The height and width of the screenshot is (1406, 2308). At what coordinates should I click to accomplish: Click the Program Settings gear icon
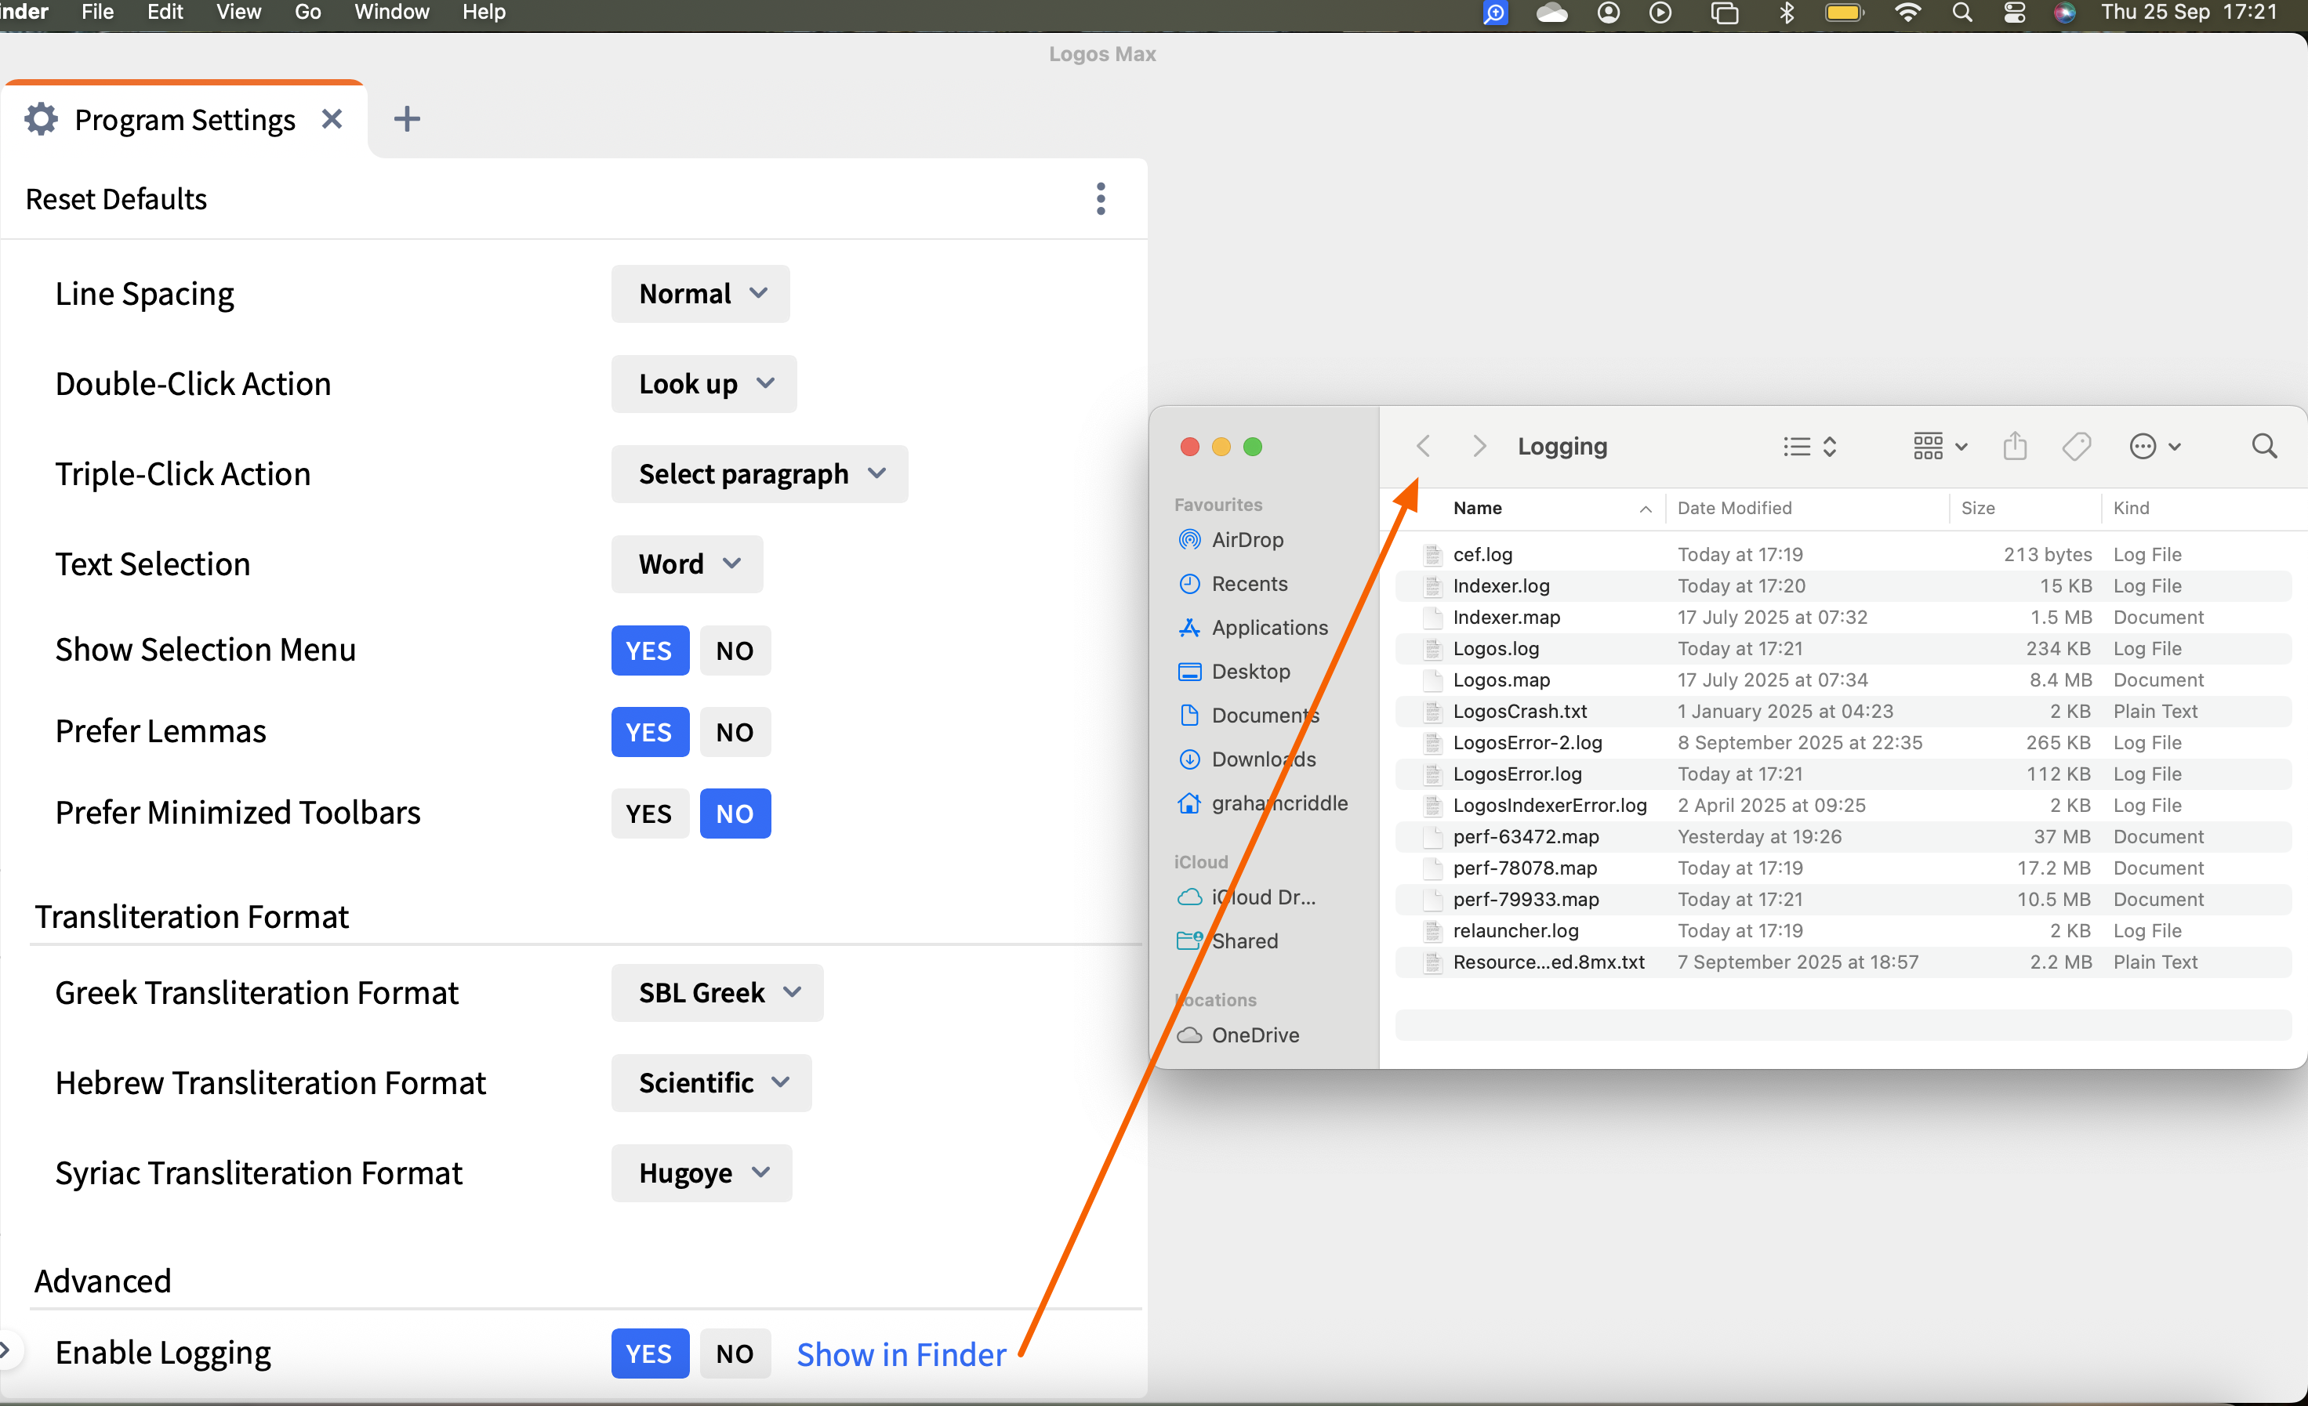(x=42, y=119)
